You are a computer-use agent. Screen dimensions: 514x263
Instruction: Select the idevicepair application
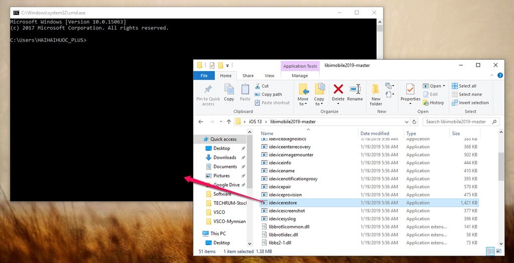pos(280,187)
